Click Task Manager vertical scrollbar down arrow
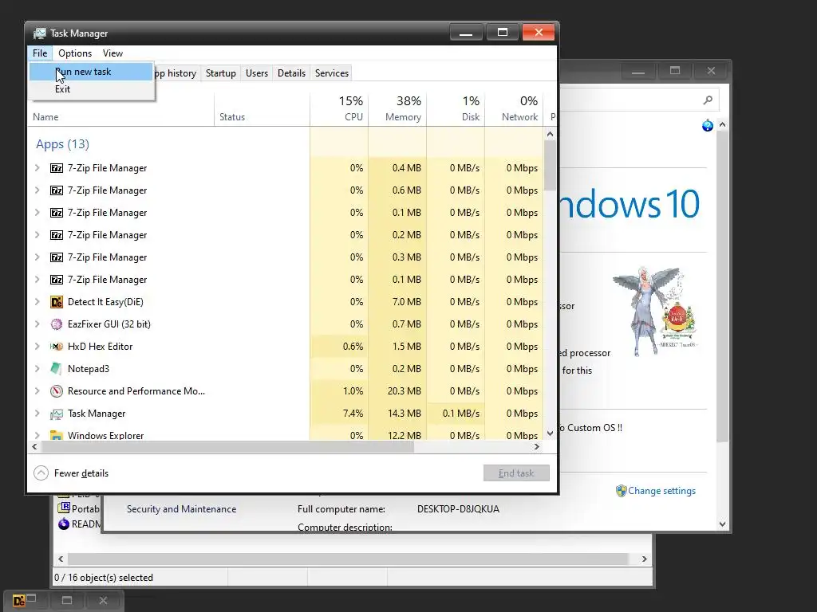817x612 pixels. (x=551, y=433)
